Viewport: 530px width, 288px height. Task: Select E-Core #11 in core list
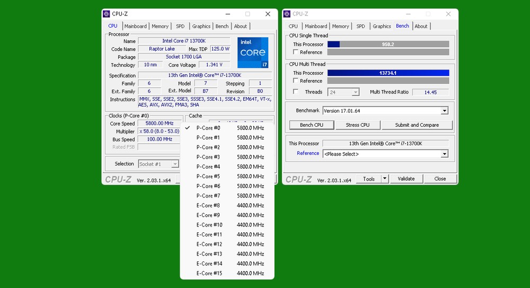227,234
